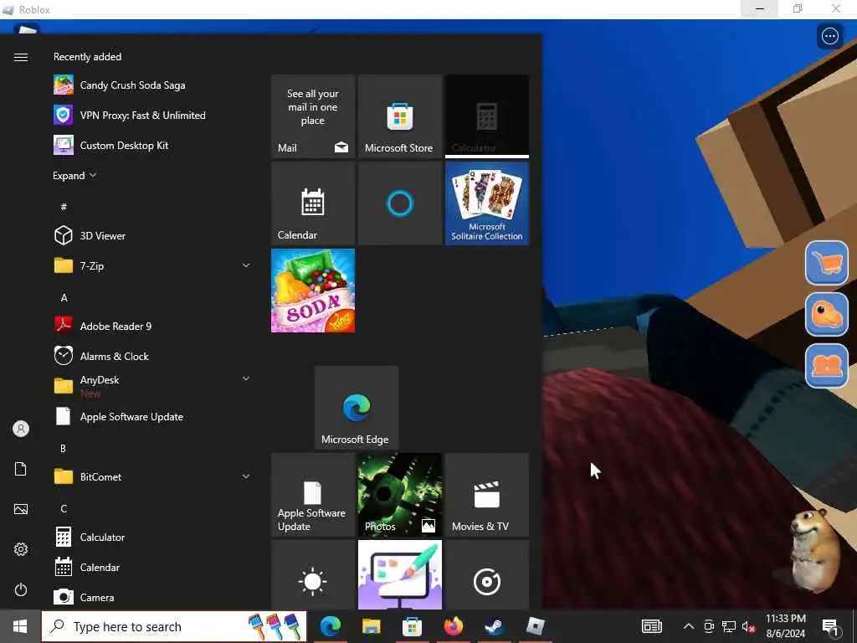Image resolution: width=857 pixels, height=643 pixels.
Task: Open the muted volume tray icon
Action: point(748,626)
